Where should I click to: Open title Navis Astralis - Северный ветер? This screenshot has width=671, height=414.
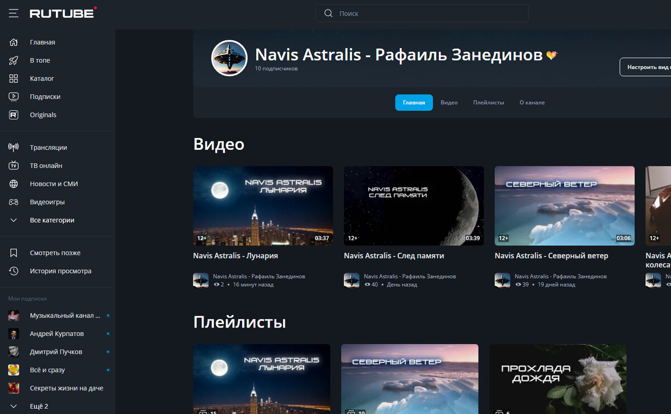(x=551, y=256)
